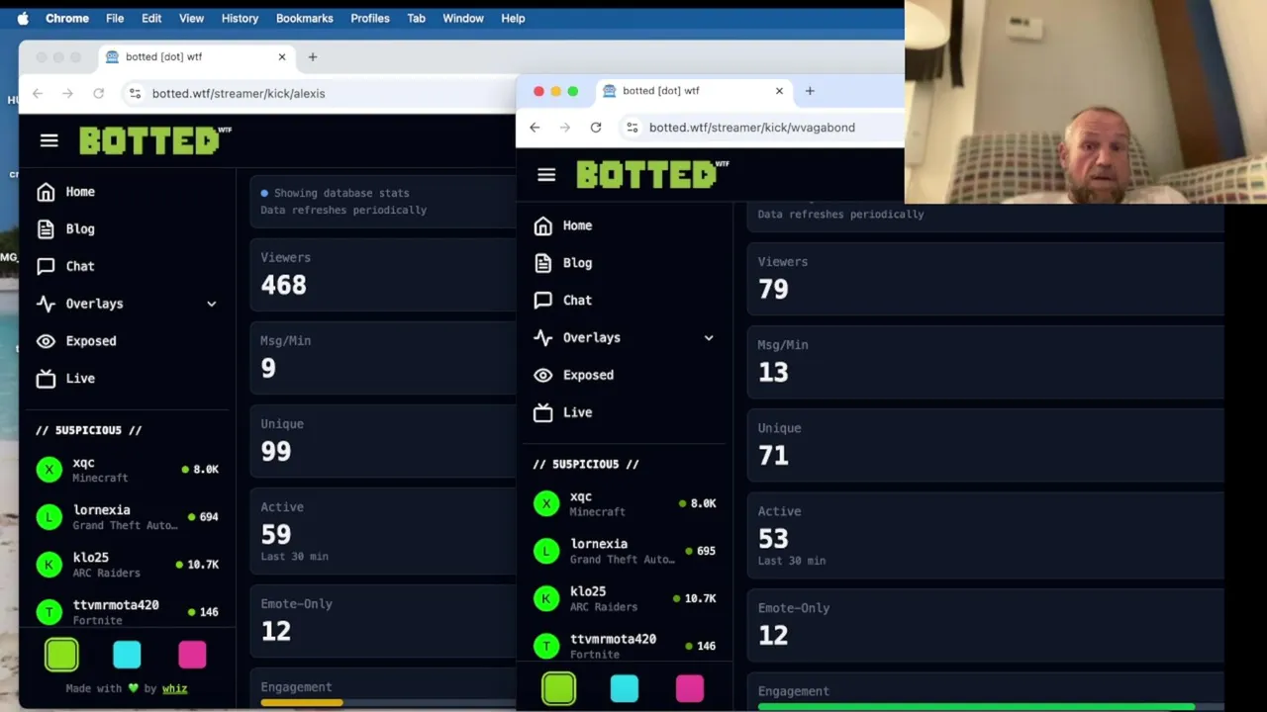Open the Apple menu

[23, 18]
